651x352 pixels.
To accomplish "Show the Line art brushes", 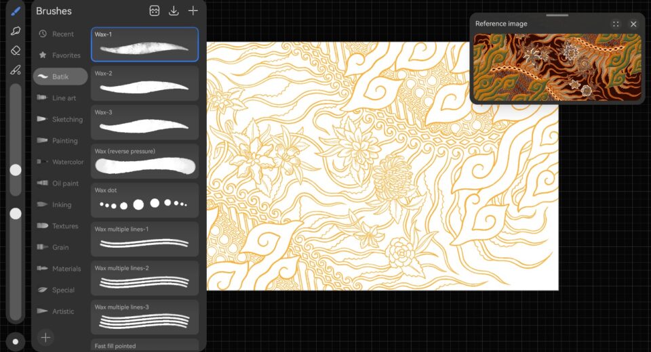I will [x=60, y=98].
